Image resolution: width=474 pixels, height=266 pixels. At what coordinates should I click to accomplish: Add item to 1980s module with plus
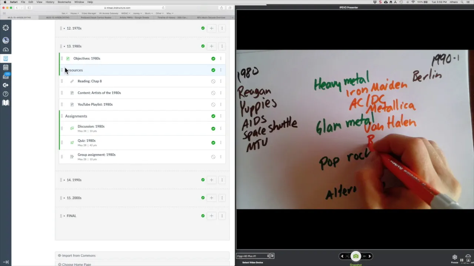coord(211,46)
